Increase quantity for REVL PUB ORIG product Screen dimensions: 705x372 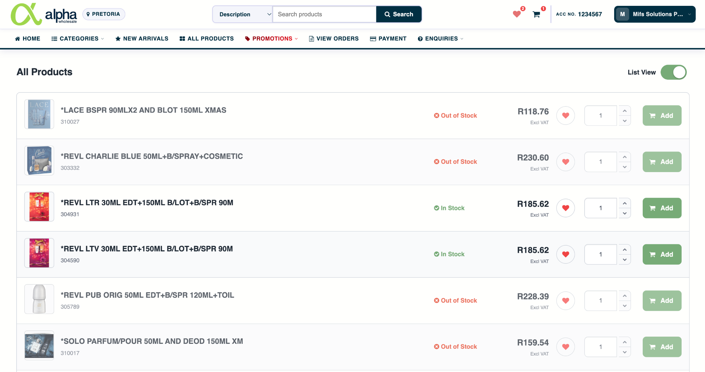pos(624,296)
